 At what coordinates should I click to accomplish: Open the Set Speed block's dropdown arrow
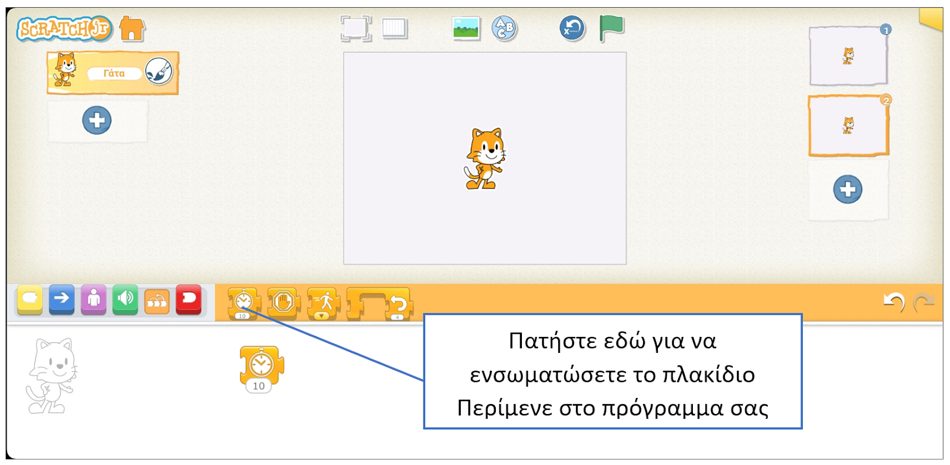[x=321, y=316]
